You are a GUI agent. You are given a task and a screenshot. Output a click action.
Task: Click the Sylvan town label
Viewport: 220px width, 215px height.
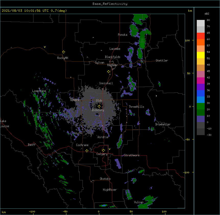(x=100, y=63)
